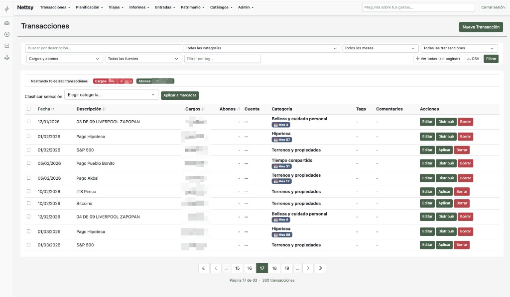Go to page 19

[x=286, y=268]
